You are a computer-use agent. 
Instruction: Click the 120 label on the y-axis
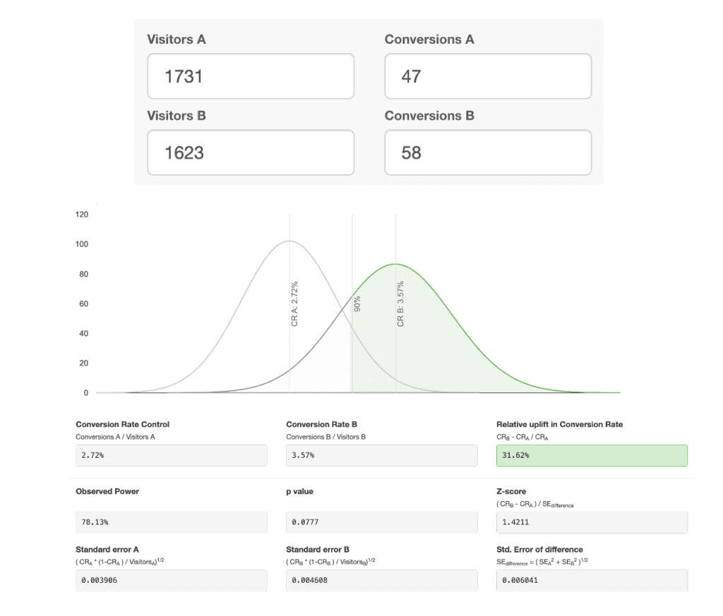tap(82, 215)
